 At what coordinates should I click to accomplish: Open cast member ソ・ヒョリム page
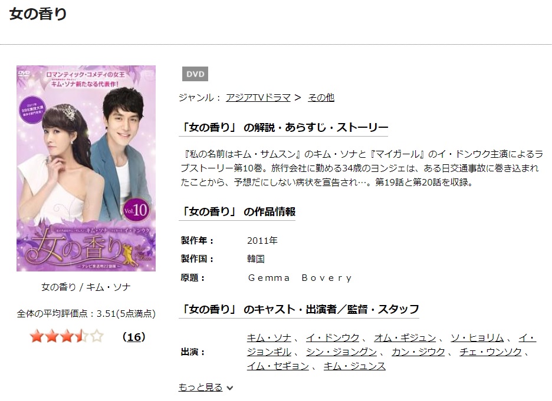click(477, 338)
